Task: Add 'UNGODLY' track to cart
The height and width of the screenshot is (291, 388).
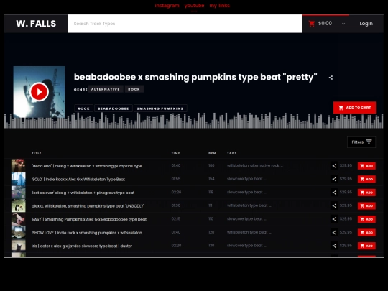Action: click(x=366, y=206)
